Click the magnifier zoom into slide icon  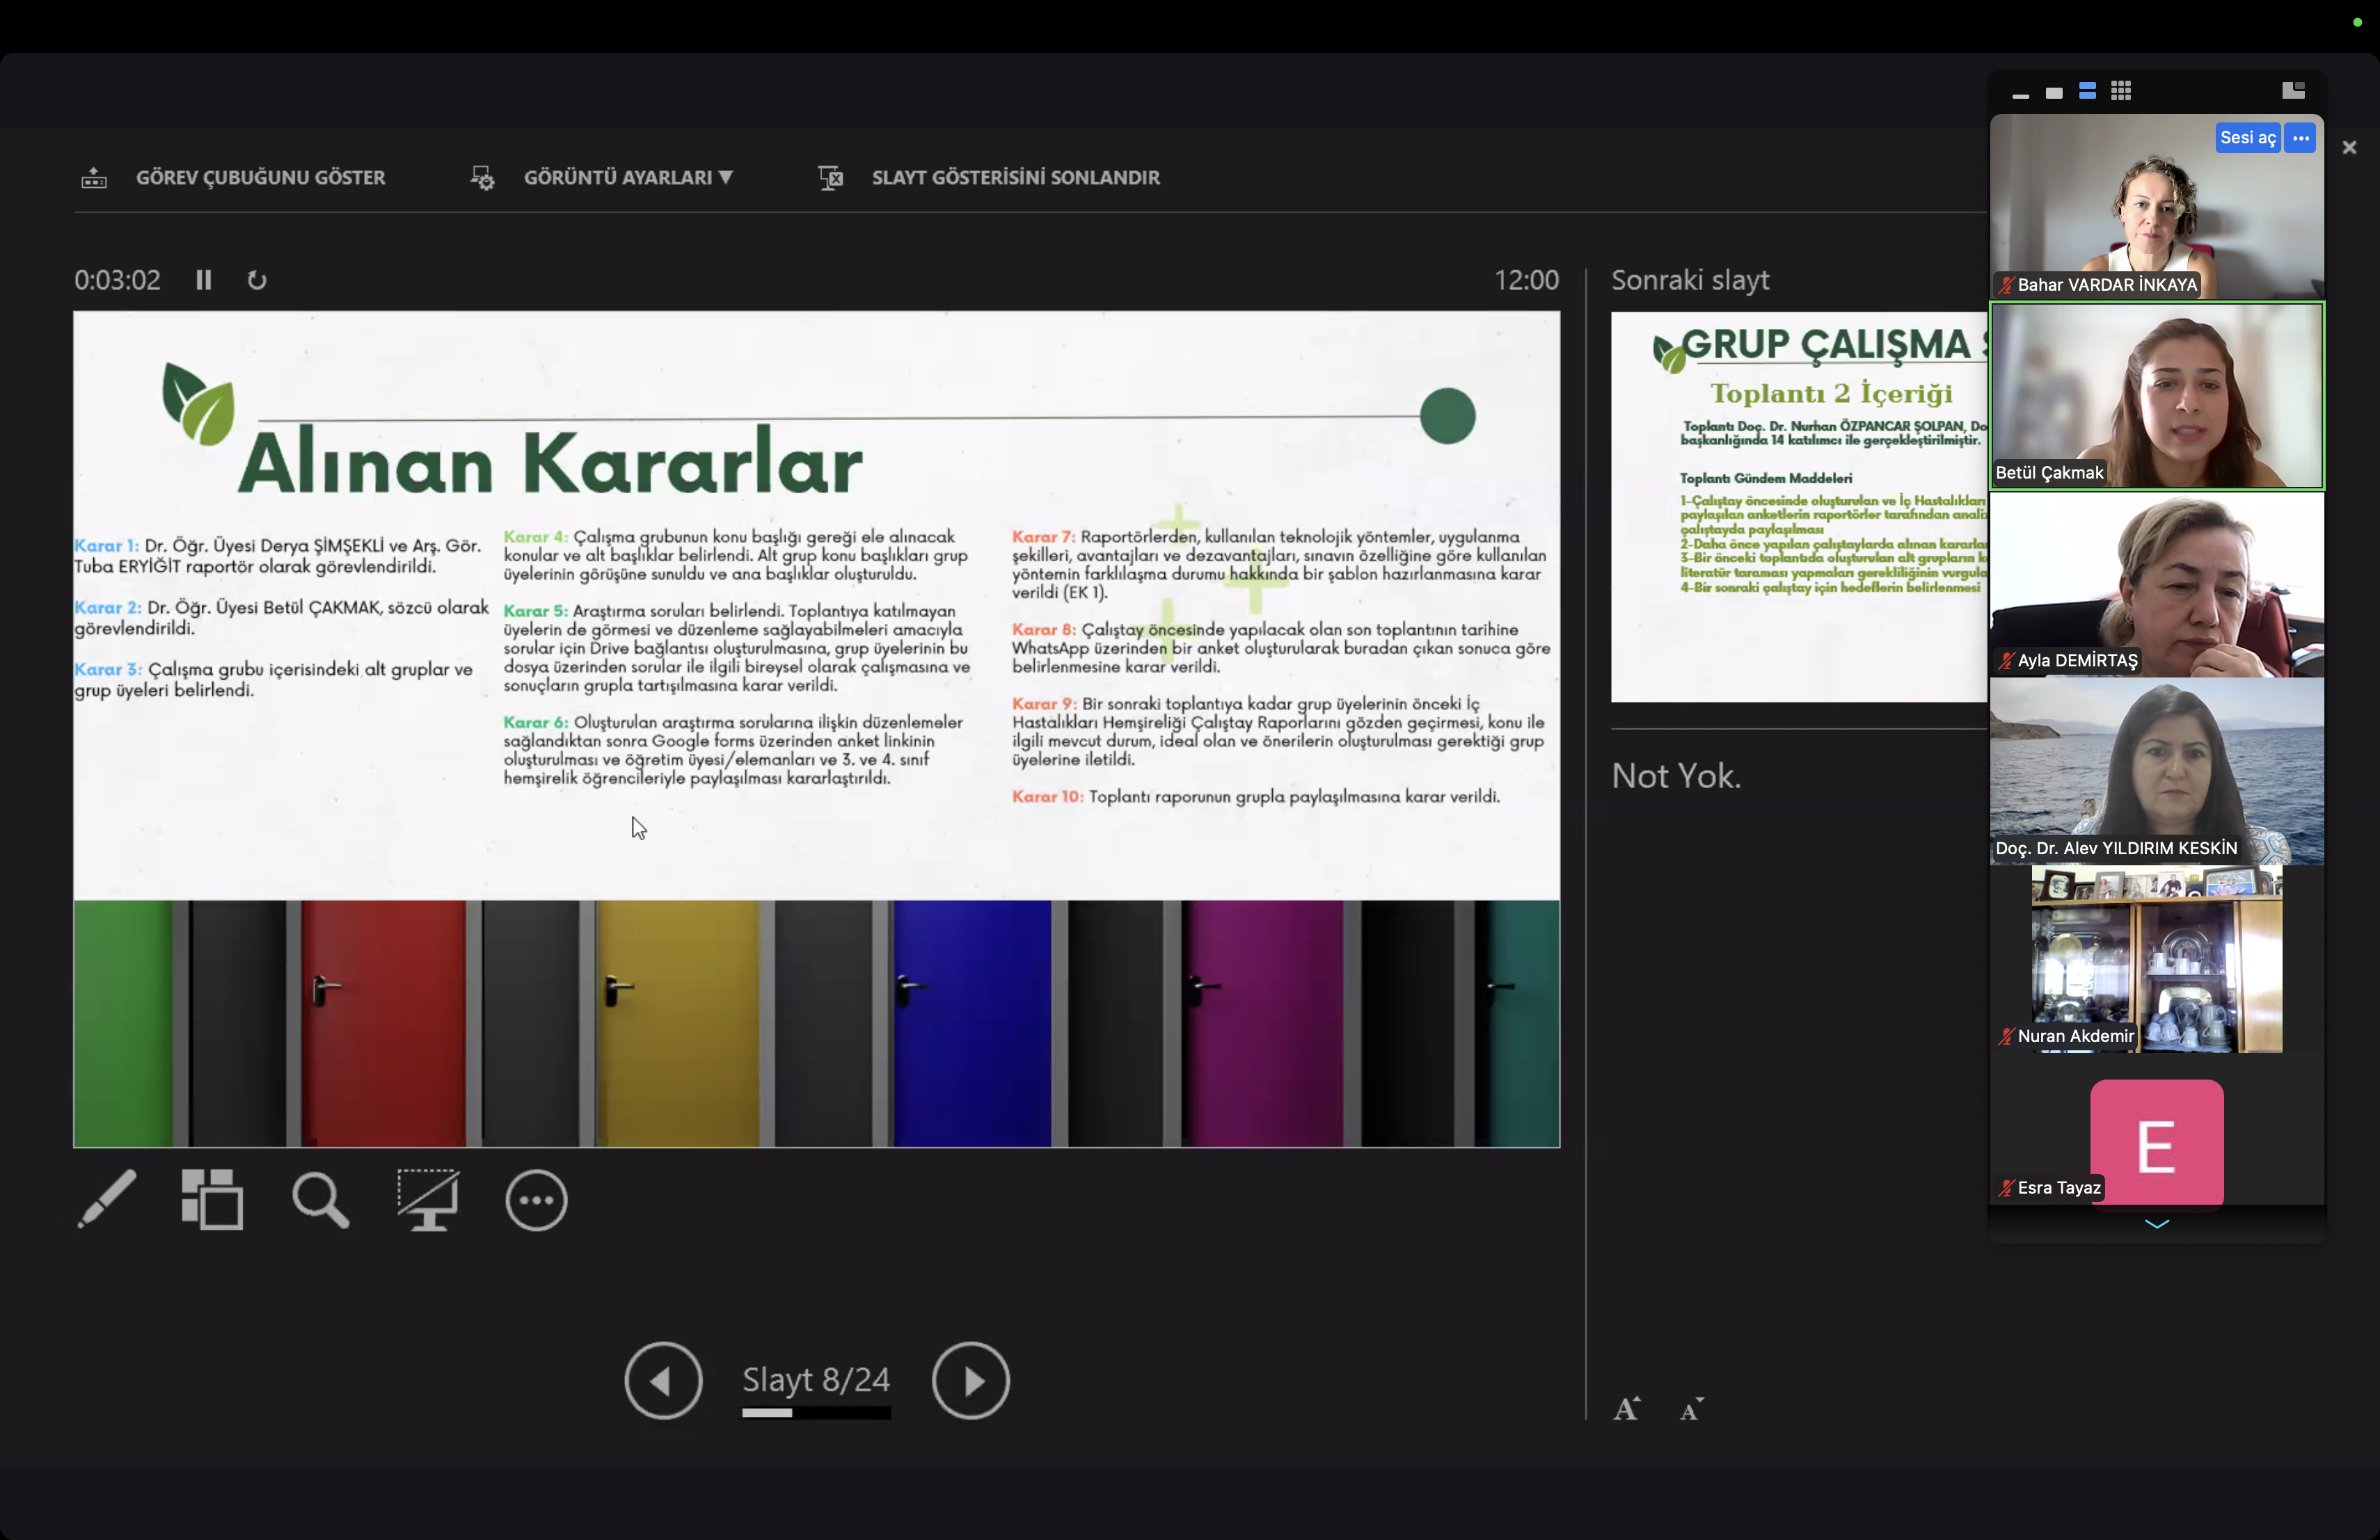[x=320, y=1198]
